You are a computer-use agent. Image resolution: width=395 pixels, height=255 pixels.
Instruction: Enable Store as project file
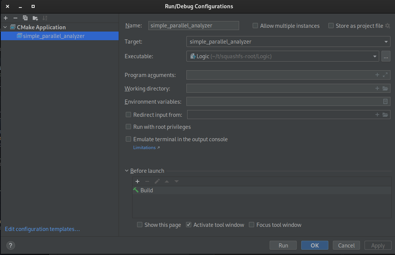[331, 26]
